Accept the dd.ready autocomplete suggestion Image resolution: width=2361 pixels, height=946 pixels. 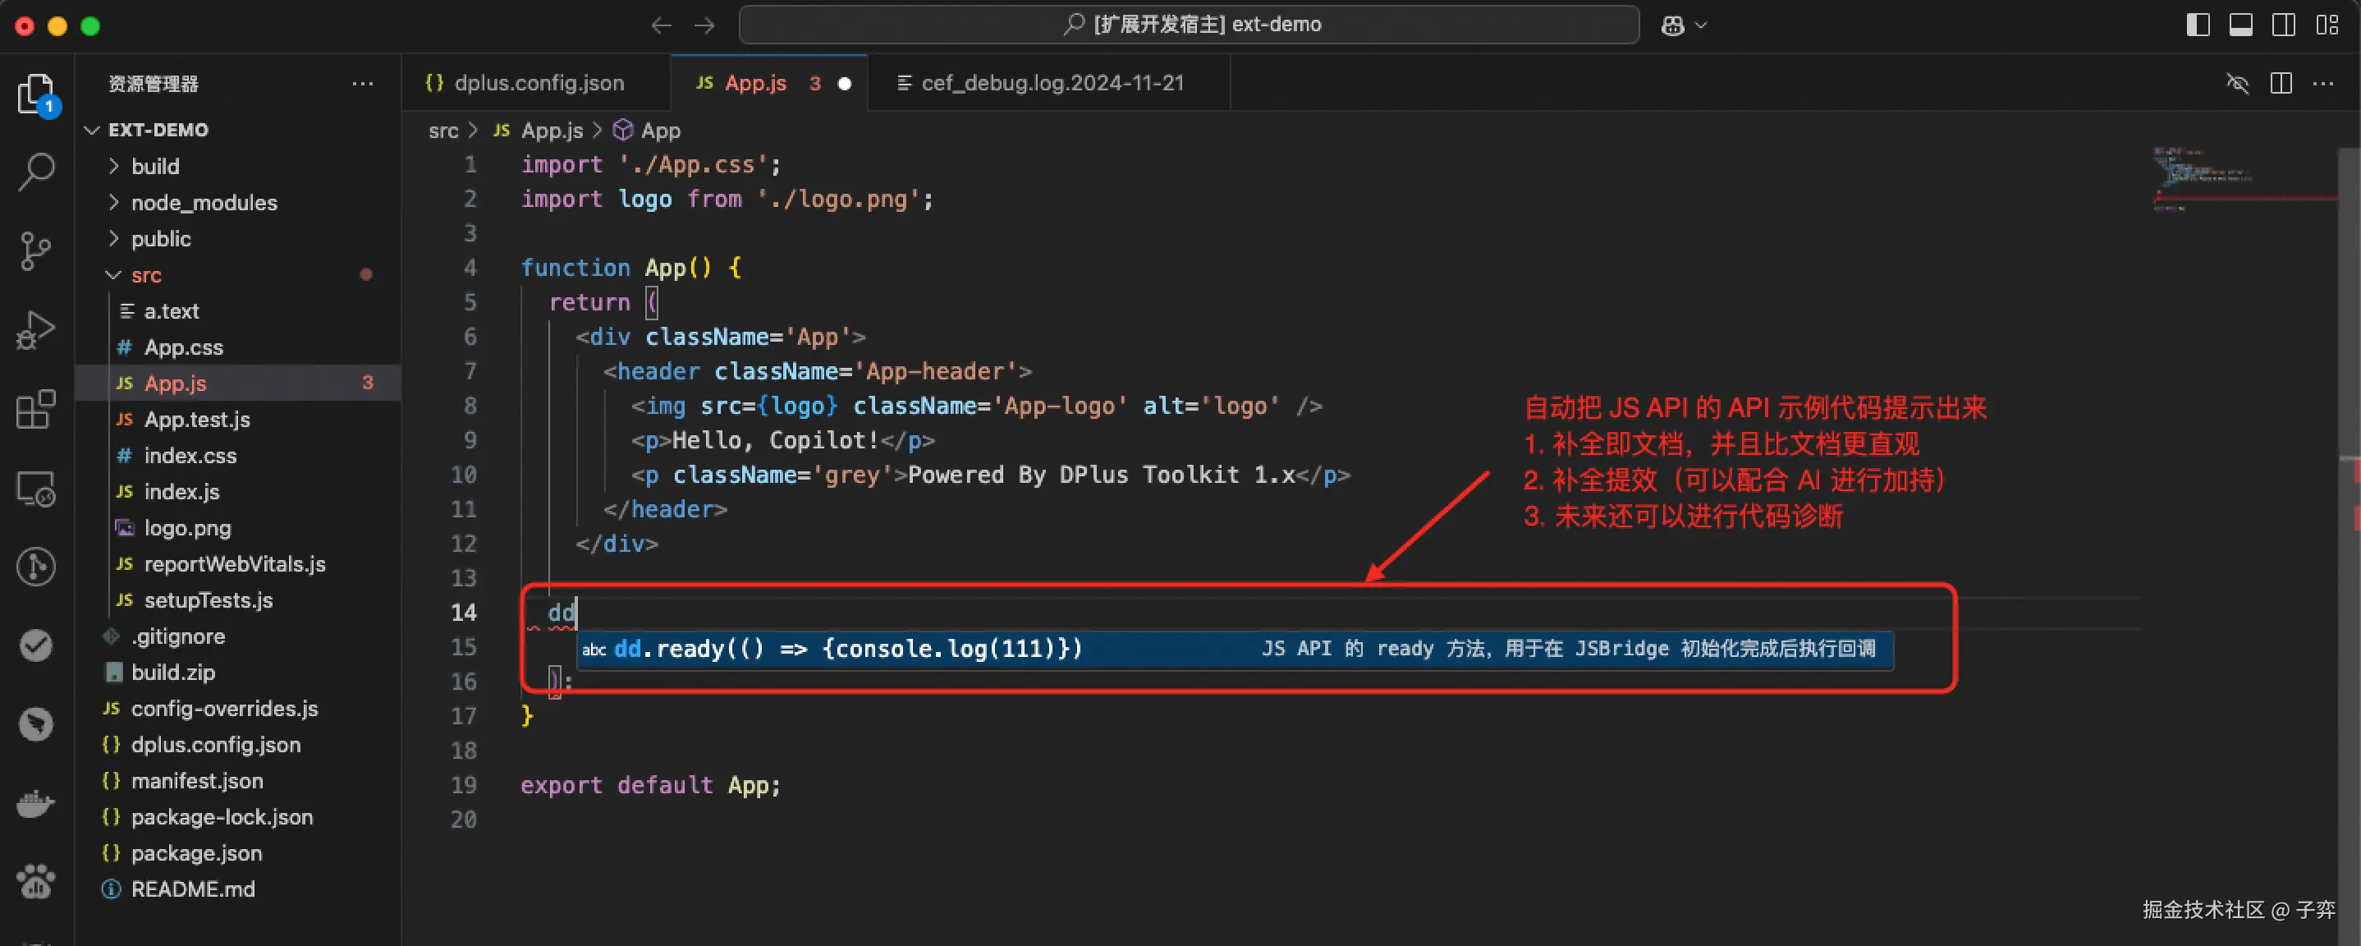(x=848, y=649)
